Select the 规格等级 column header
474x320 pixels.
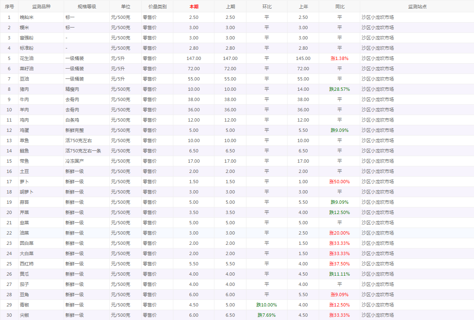coord(87,7)
